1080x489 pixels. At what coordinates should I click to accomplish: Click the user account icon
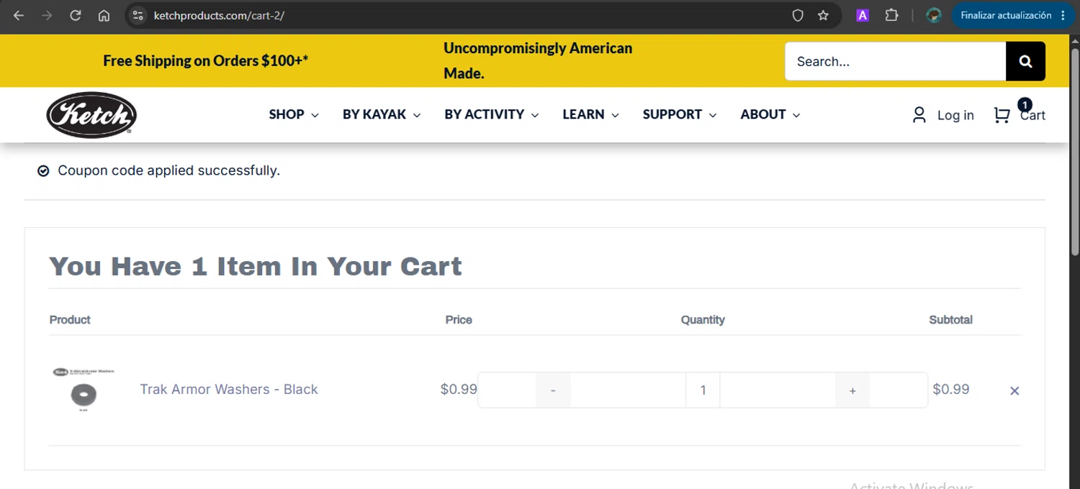(919, 115)
